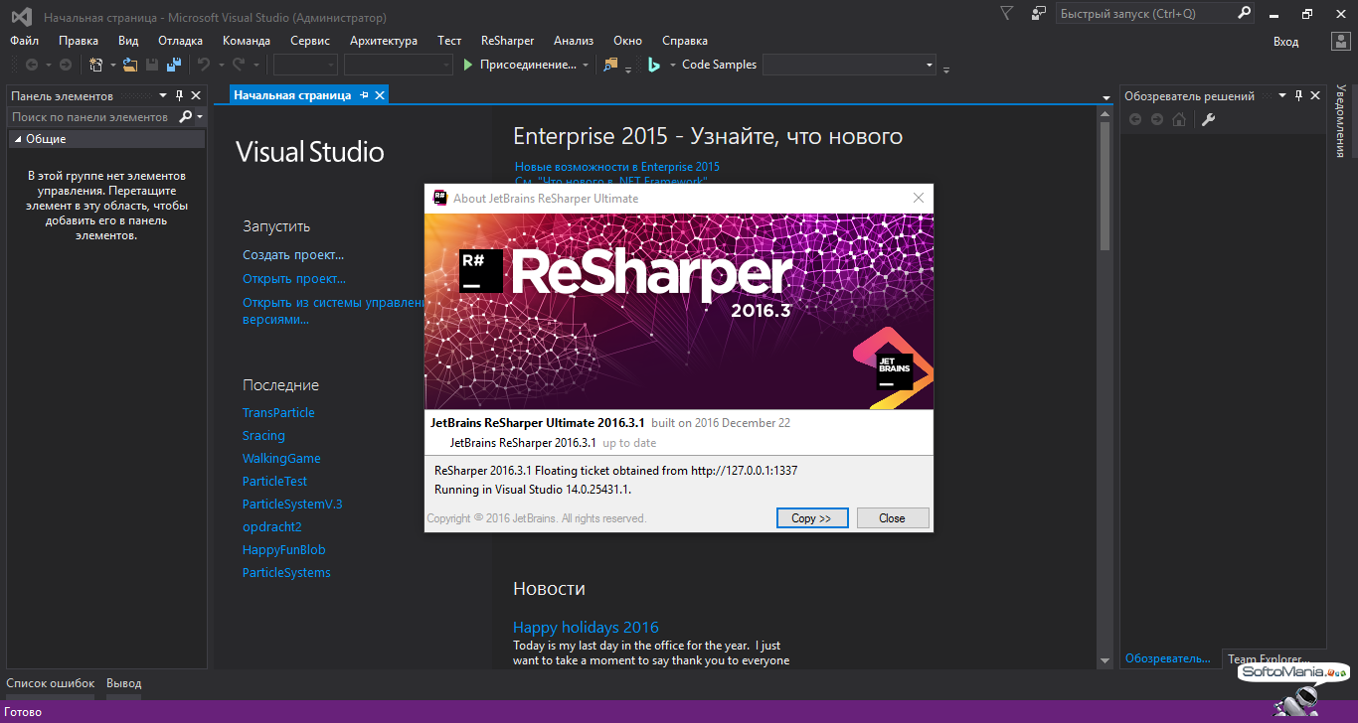Close the About JetBrains ReSharper dialog X
The height and width of the screenshot is (723, 1358).
[919, 198]
